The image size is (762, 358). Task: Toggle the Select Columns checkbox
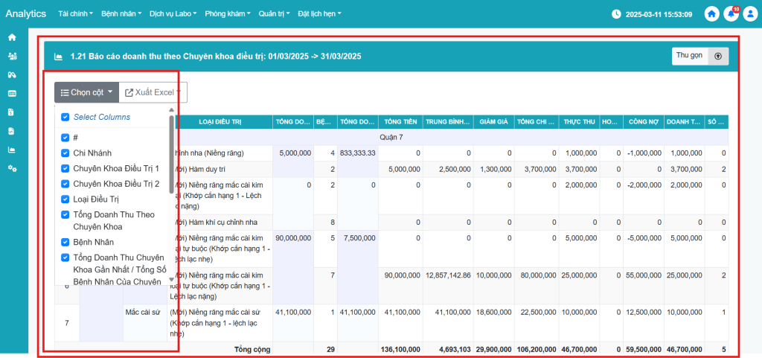pyautogui.click(x=65, y=117)
